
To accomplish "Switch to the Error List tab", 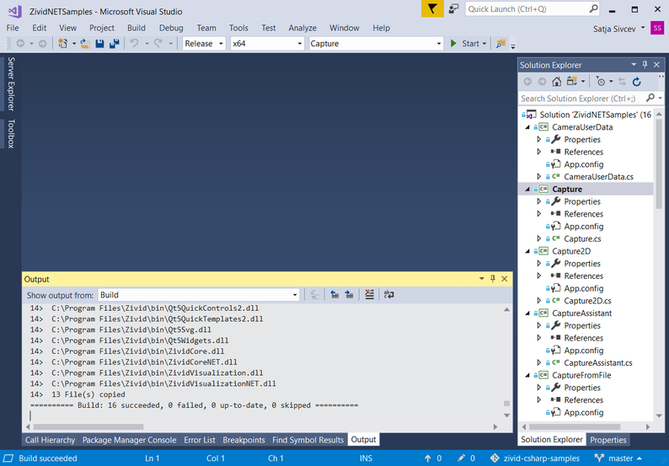I will (x=200, y=440).
